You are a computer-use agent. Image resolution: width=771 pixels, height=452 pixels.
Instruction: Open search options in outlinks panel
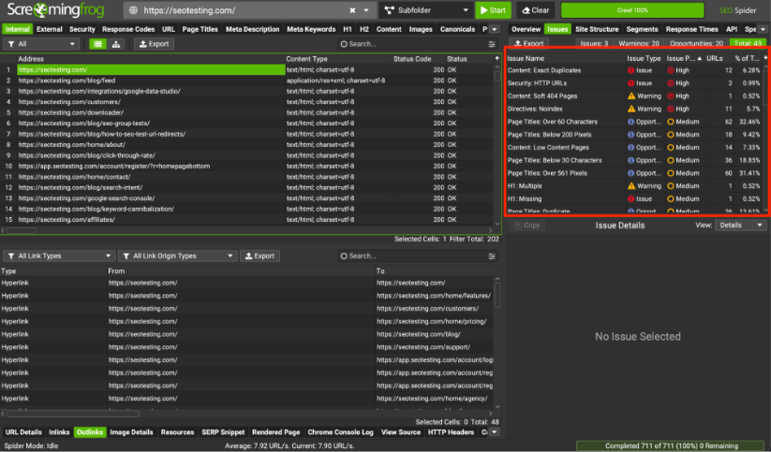pyautogui.click(x=493, y=255)
